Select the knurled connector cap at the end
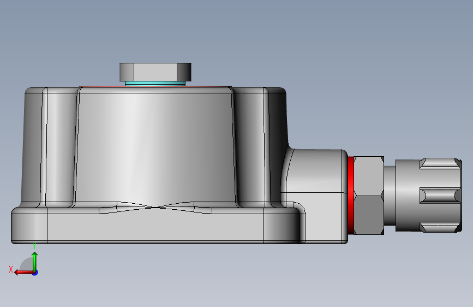Viewport: 473px width, 307px height. pyautogui.click(x=429, y=196)
